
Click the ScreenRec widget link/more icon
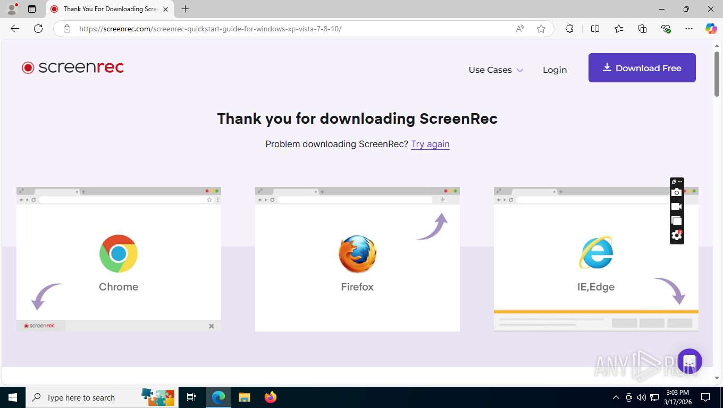pyautogui.click(x=676, y=182)
